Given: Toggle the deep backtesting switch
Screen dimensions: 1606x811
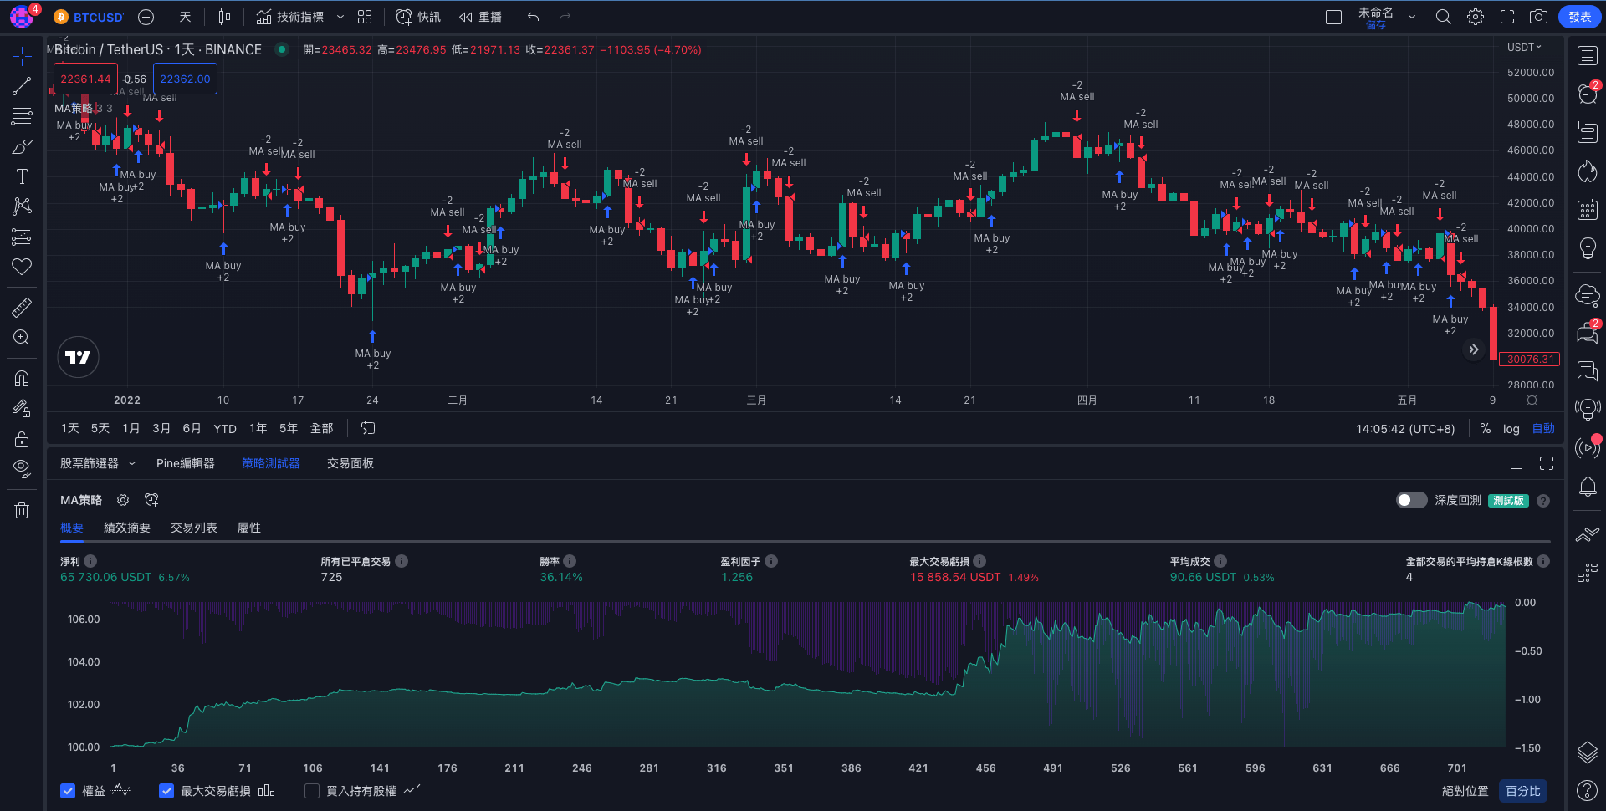Looking at the screenshot, I should click(1411, 500).
